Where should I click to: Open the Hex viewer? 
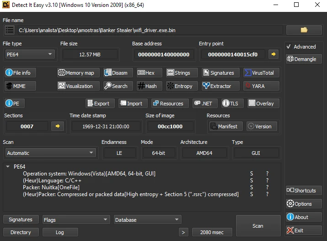pyautogui.click(x=146, y=73)
